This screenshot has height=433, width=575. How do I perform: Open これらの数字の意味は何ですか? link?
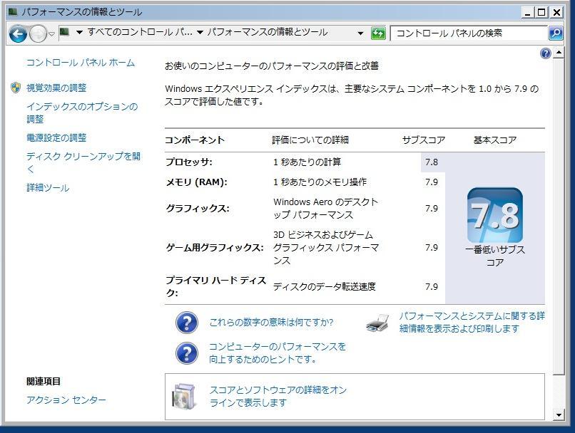(x=271, y=323)
